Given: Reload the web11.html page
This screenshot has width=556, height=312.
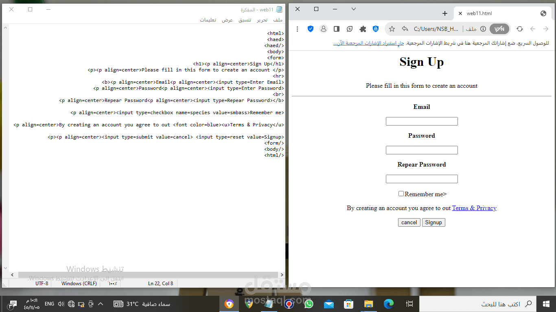Looking at the screenshot, I should click(520, 29).
